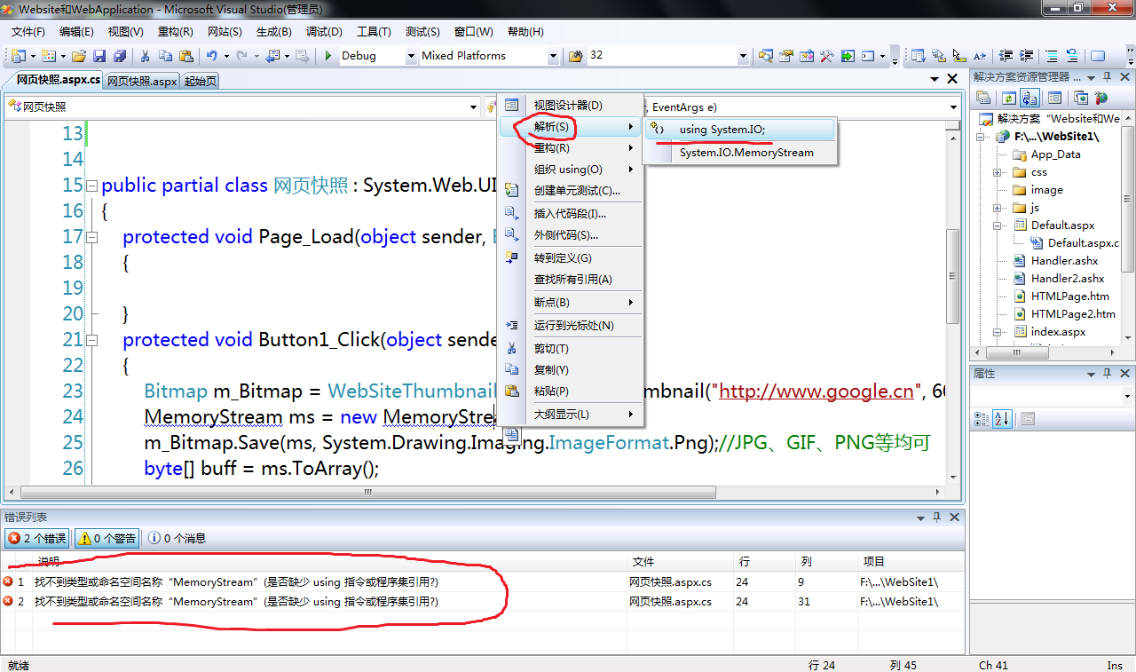Open the Mixed Platforms dropdown

pyautogui.click(x=489, y=56)
